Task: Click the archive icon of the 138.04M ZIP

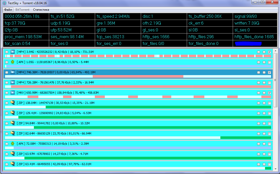Action: click(x=13, y=103)
